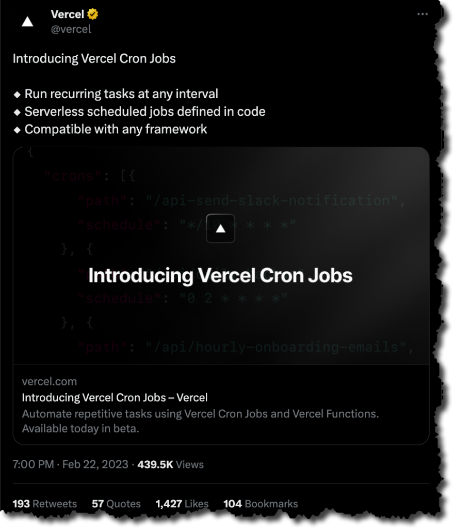Click the 193 Retweets label

coord(44,504)
